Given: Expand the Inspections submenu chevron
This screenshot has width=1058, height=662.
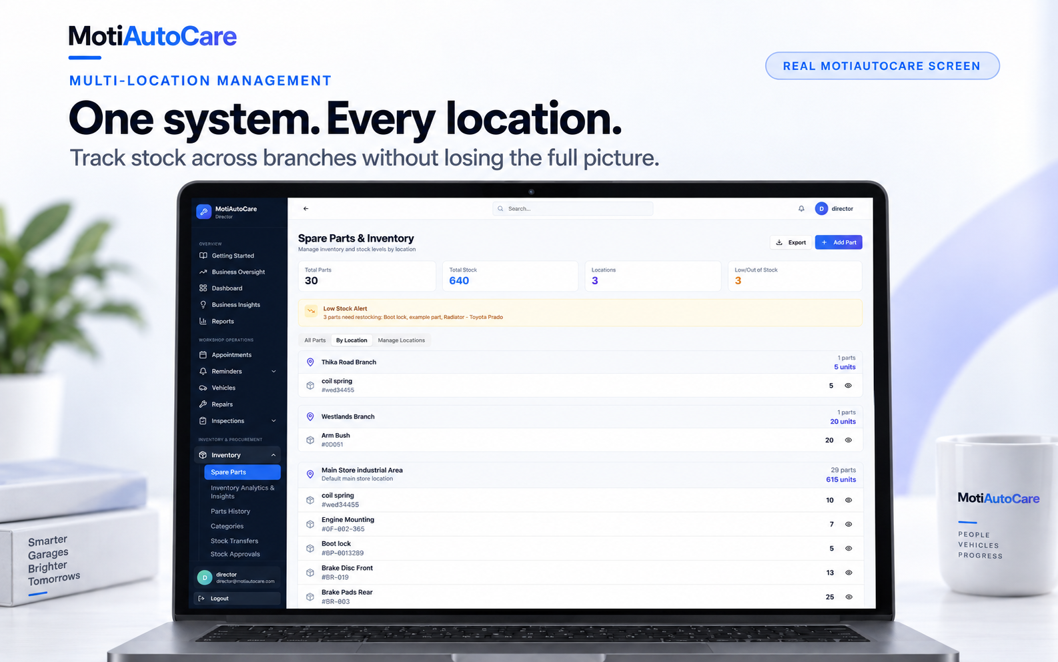Looking at the screenshot, I should (x=274, y=421).
